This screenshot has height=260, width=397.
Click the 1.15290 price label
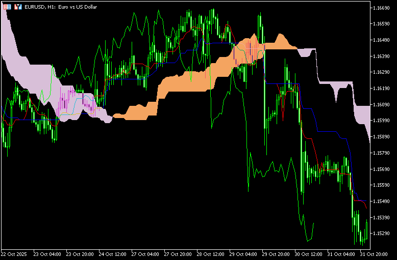pos(382,234)
